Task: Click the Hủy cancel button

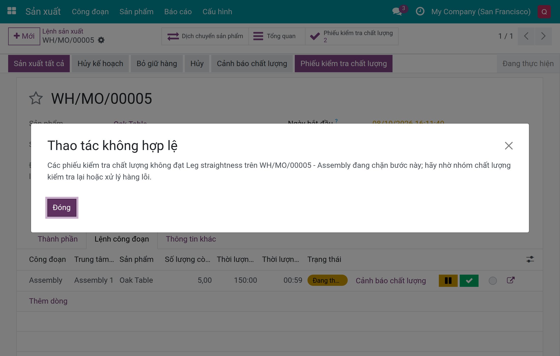Action: (197, 64)
